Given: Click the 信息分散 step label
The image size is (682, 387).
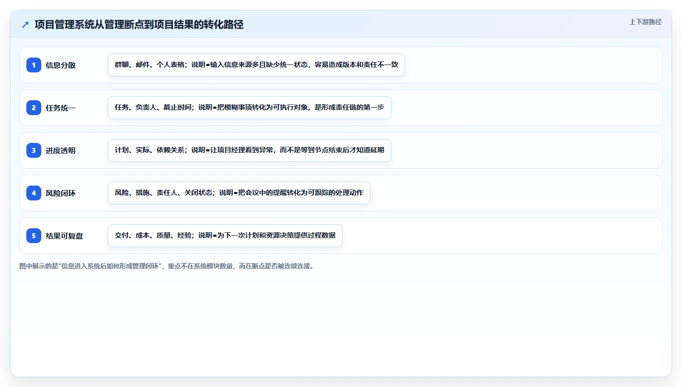Looking at the screenshot, I should tap(61, 65).
